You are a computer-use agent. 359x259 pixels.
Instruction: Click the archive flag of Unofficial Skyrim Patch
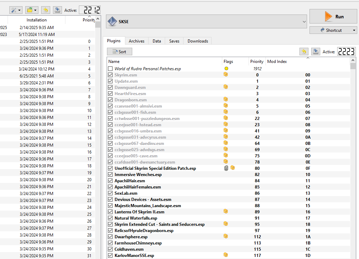coord(233,168)
